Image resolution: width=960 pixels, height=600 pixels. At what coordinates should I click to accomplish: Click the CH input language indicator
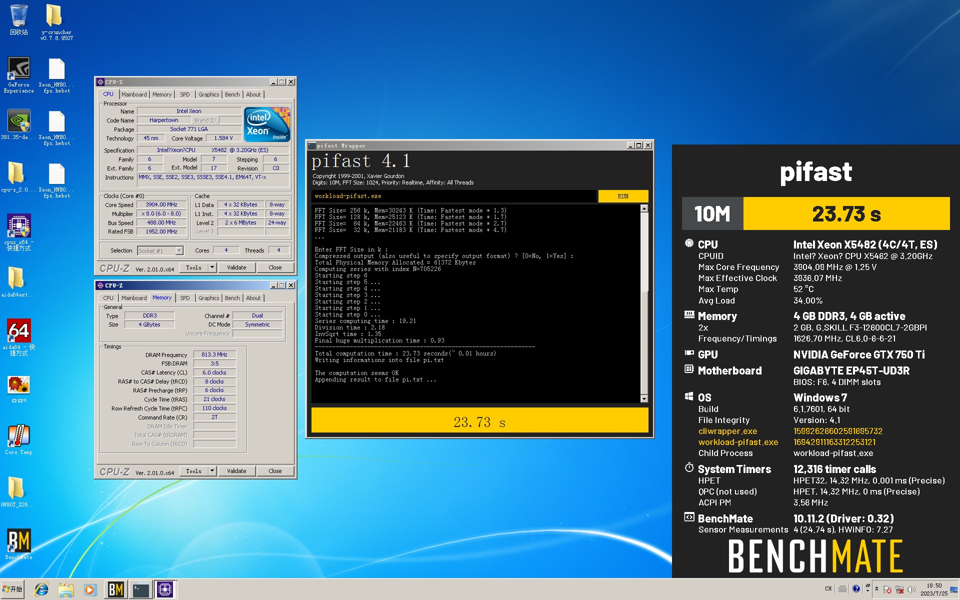coord(828,588)
